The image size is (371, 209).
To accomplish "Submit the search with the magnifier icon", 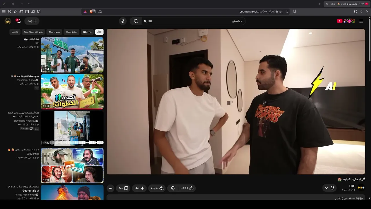I will coord(136,21).
